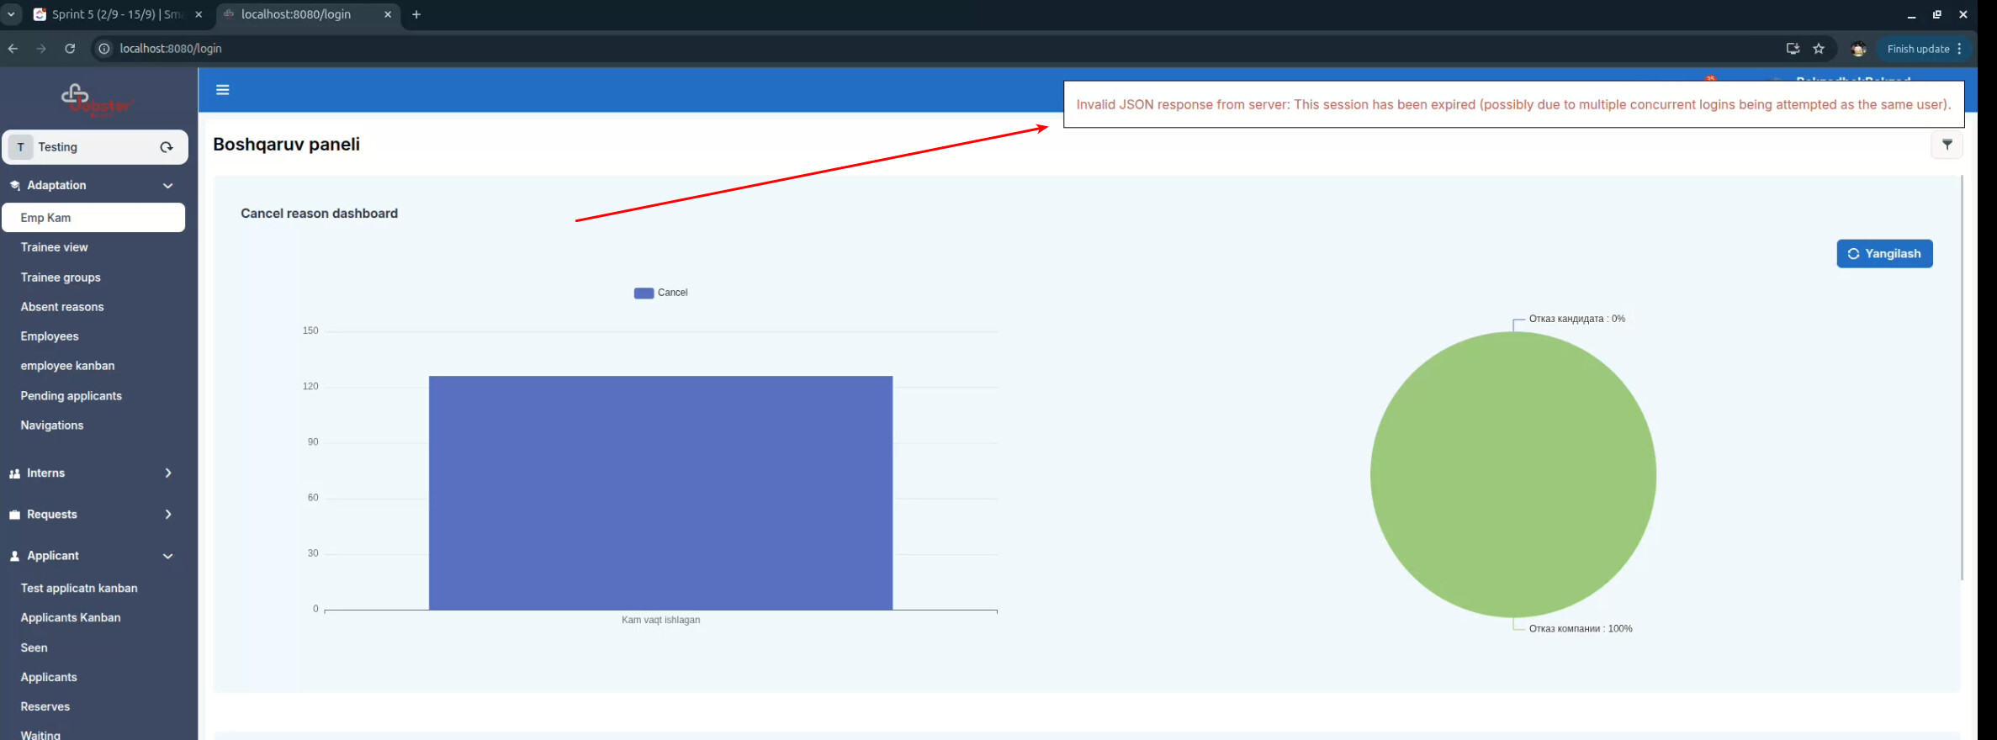Click the Kam vaqt ishlagan axis label
The width and height of the screenshot is (1997, 740).
point(660,621)
